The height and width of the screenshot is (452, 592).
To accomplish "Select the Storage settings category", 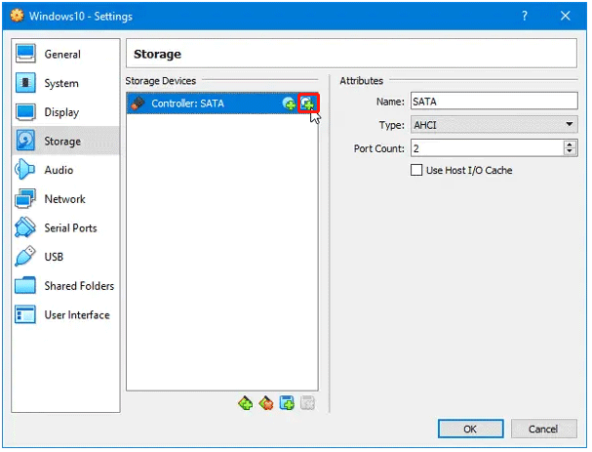I will pos(65,141).
